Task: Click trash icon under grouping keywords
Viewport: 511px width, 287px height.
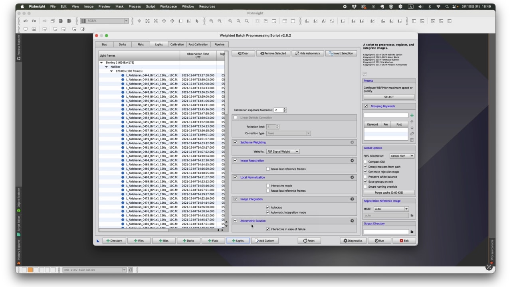Action: pos(412,140)
